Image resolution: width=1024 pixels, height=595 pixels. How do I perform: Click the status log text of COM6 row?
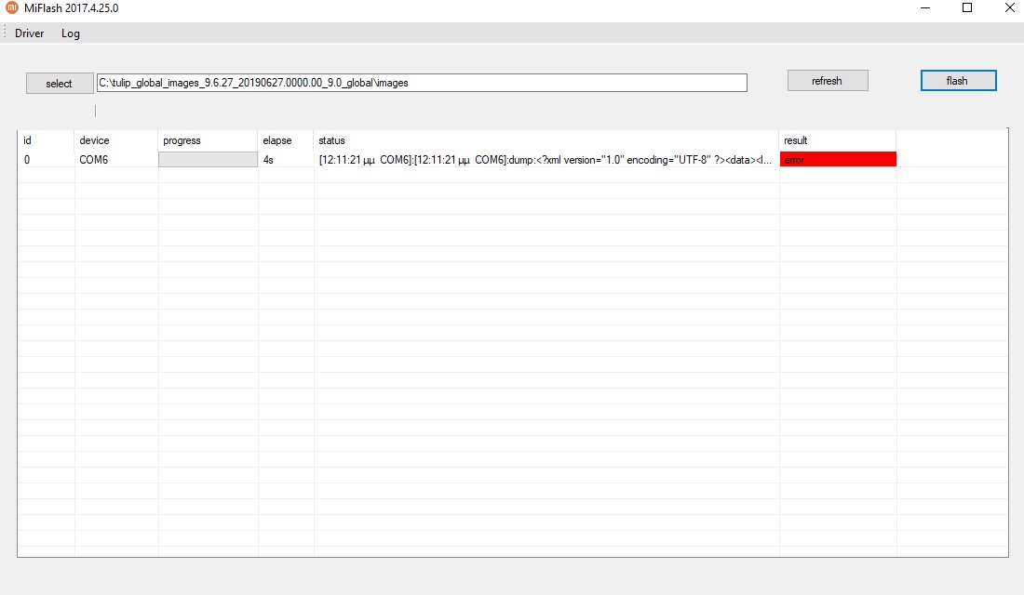546,160
